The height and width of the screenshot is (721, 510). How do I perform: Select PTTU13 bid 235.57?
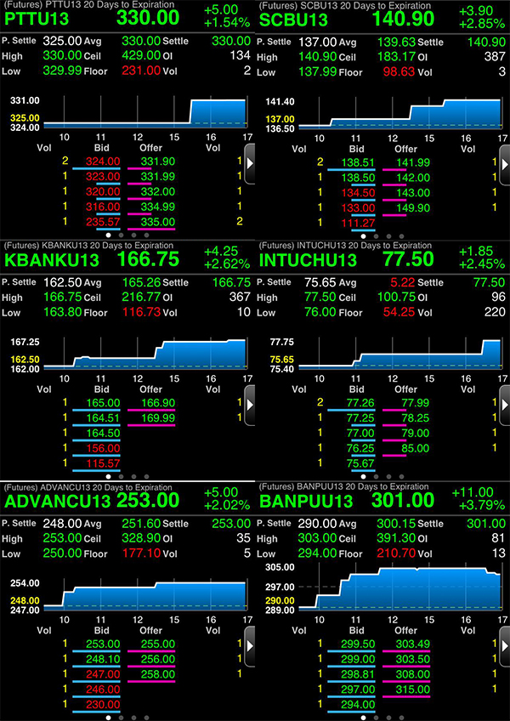pos(102,222)
